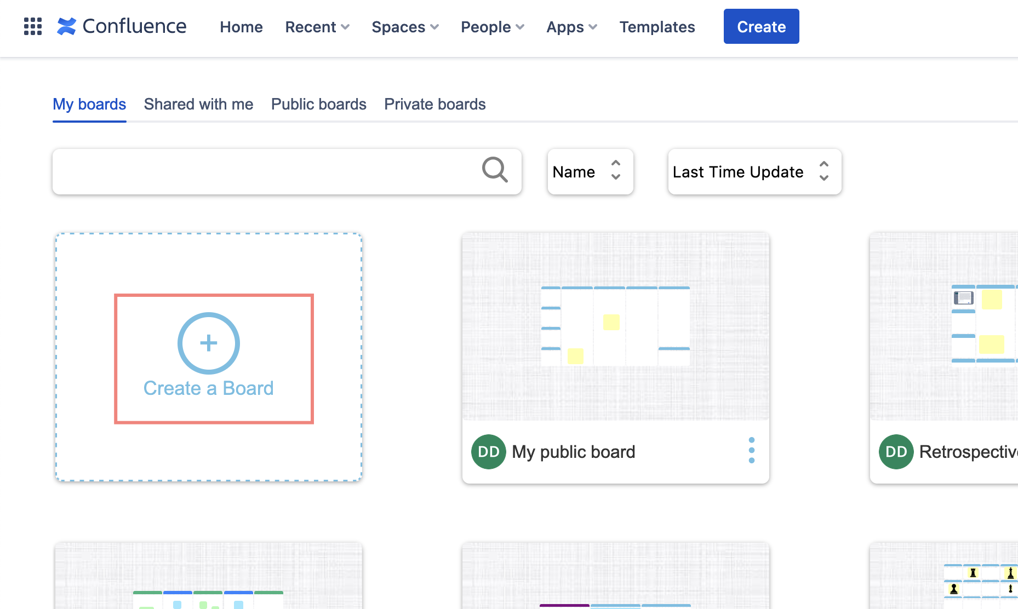Viewport: 1018px width, 609px height.
Task: Expand the Spaces dropdown menu
Action: tap(404, 27)
